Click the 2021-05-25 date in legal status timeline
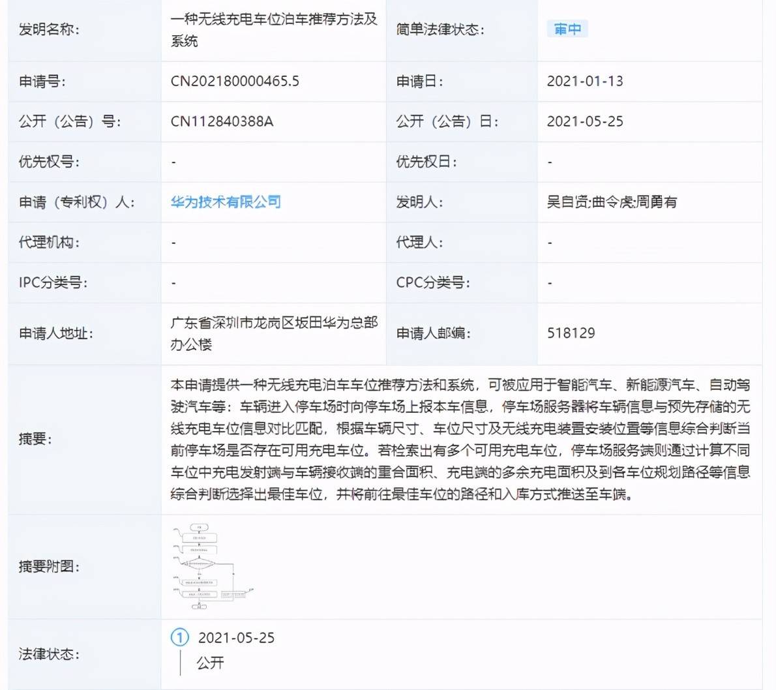 click(x=236, y=638)
